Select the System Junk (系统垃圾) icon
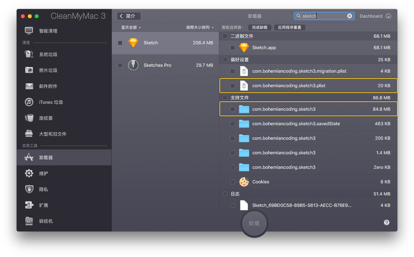Viewport: 414px width, 257px height. (x=29, y=54)
